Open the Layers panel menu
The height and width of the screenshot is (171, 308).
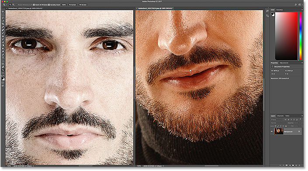tap(302, 116)
